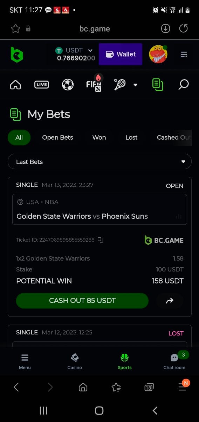199x422 pixels.
Task: Switch to the Open Bets filter
Action: pyautogui.click(x=57, y=138)
